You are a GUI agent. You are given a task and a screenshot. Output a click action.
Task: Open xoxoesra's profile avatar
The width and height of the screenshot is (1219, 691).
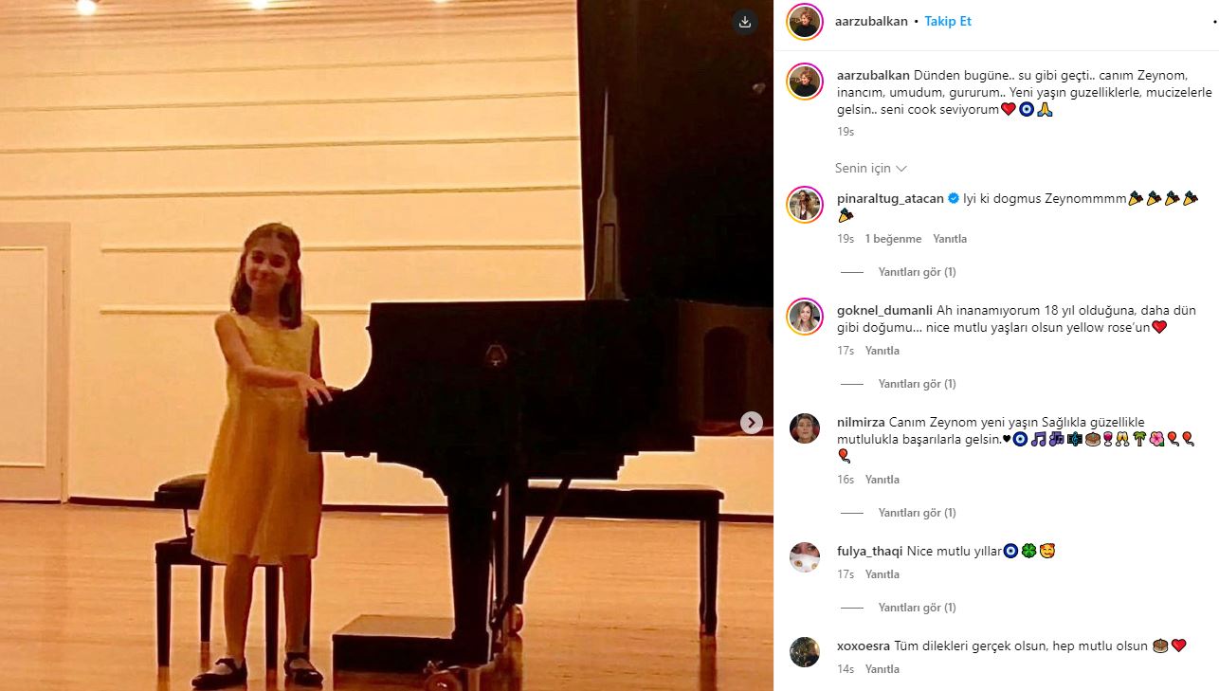click(x=805, y=652)
